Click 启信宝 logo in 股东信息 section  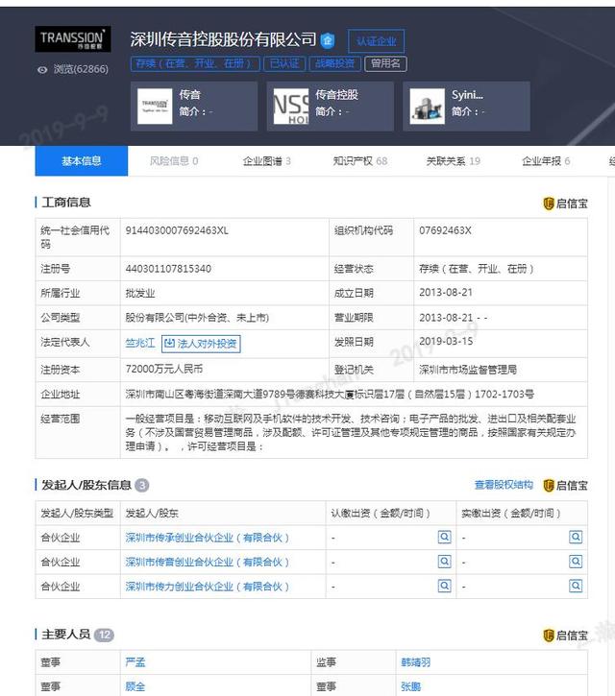click(x=565, y=486)
